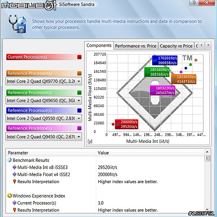Toggle the orange QX9770 reference color box
This screenshot has width=217, height=217.
tap(79, 73)
